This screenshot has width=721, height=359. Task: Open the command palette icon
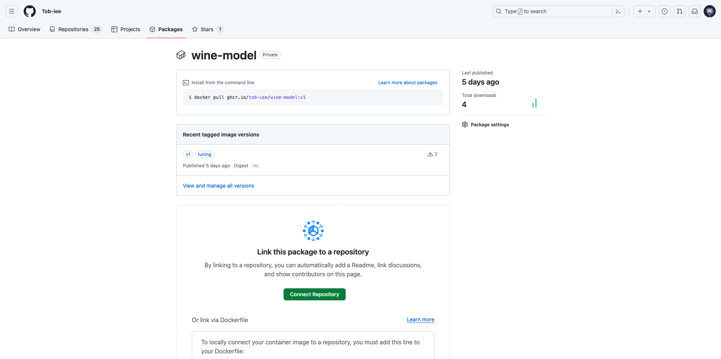tap(618, 11)
